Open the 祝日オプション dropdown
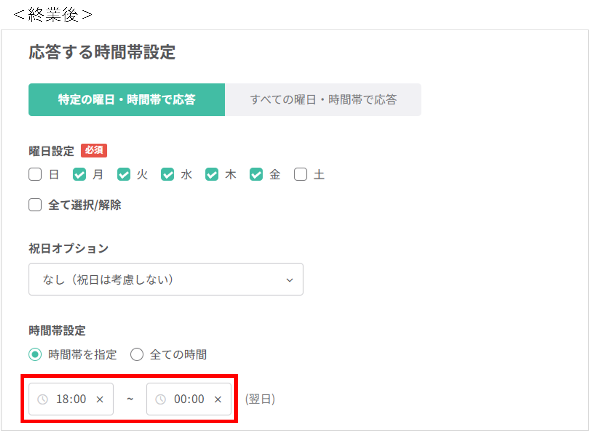The width and height of the screenshot is (589, 431). point(165,279)
